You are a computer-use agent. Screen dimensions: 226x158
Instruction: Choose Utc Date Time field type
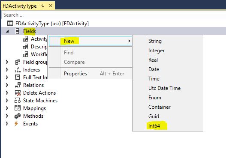(164, 88)
